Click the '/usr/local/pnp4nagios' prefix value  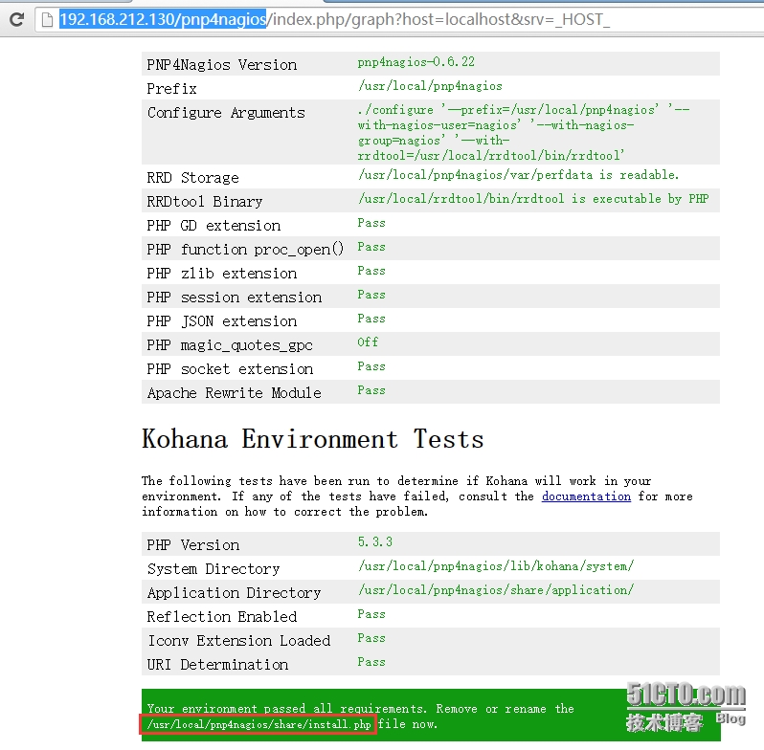click(x=430, y=86)
